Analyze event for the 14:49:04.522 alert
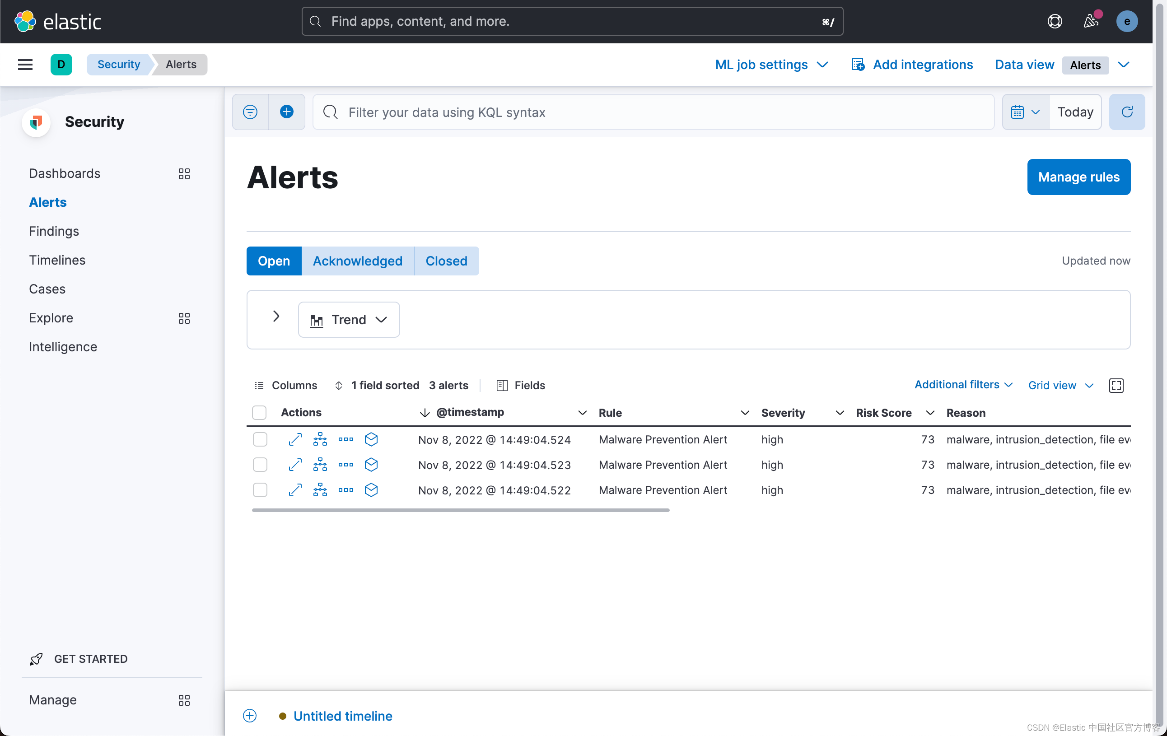Screen dimensions: 1167x736 click(320, 490)
